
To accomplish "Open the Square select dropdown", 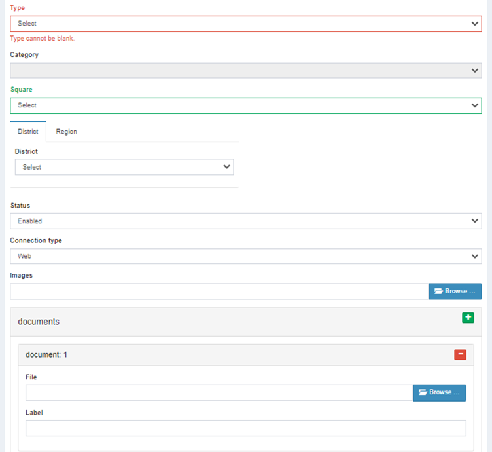I will pos(245,105).
